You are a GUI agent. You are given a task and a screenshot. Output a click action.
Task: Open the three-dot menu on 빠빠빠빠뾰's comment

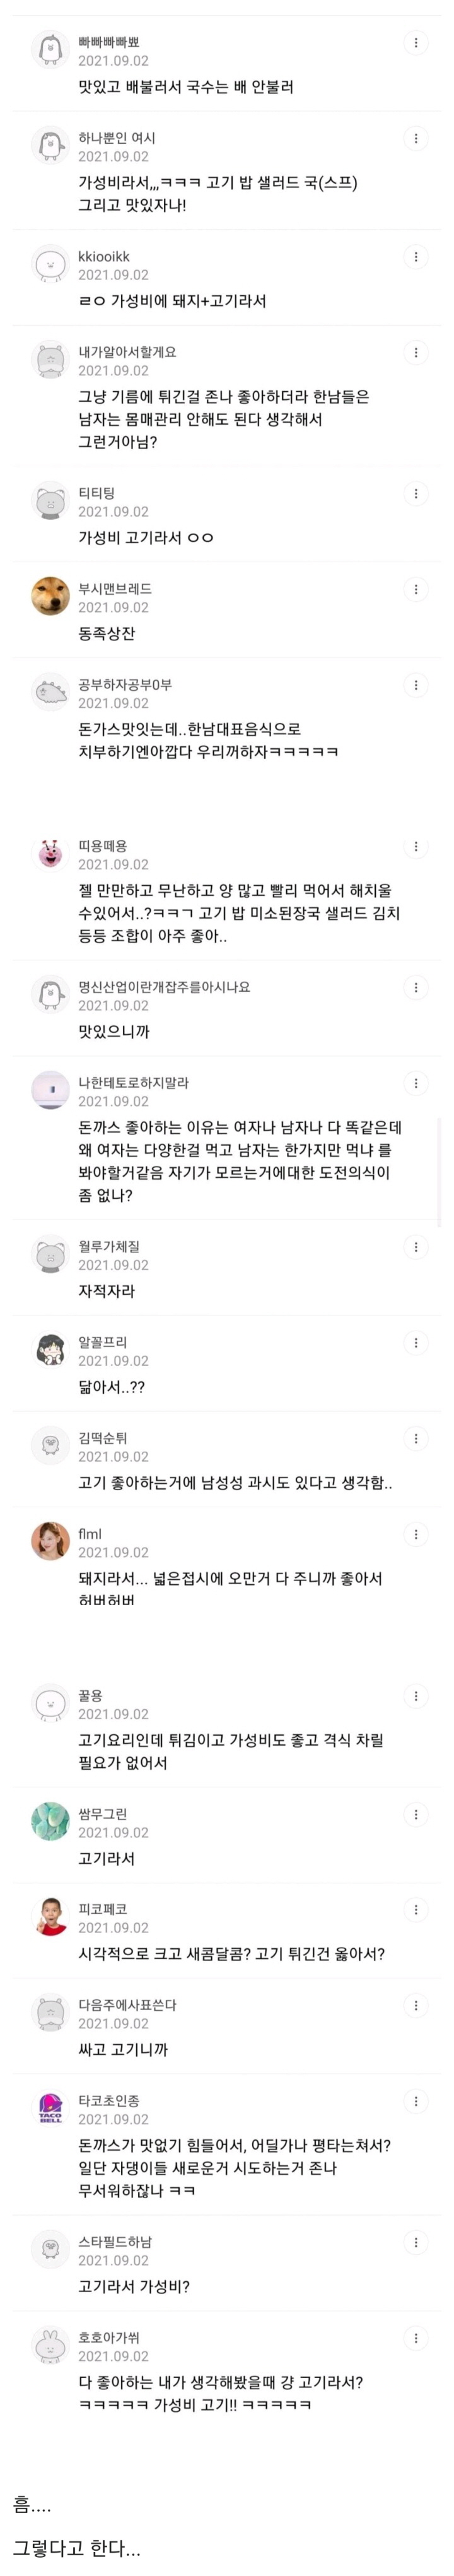[415, 43]
